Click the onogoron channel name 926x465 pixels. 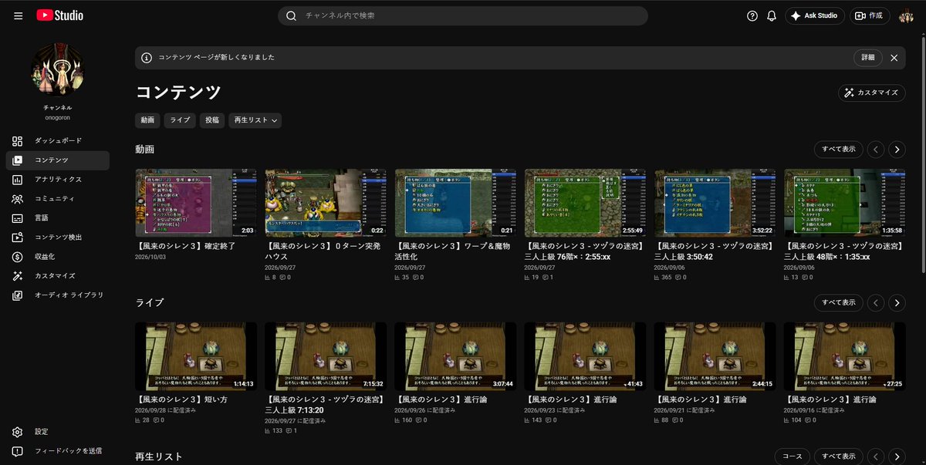[57, 118]
